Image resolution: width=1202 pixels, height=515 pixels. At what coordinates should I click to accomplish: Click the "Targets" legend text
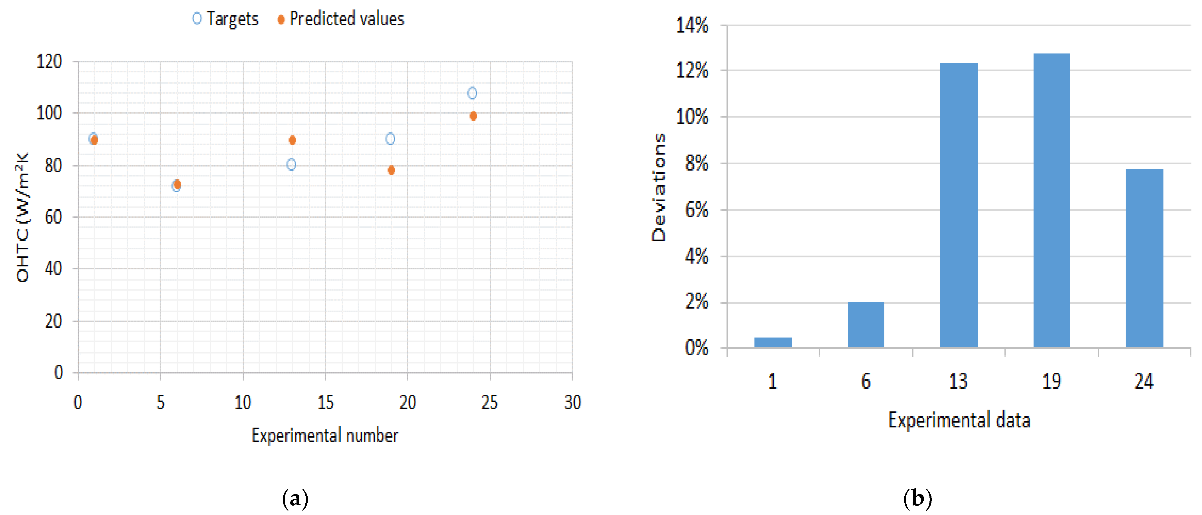tap(232, 19)
